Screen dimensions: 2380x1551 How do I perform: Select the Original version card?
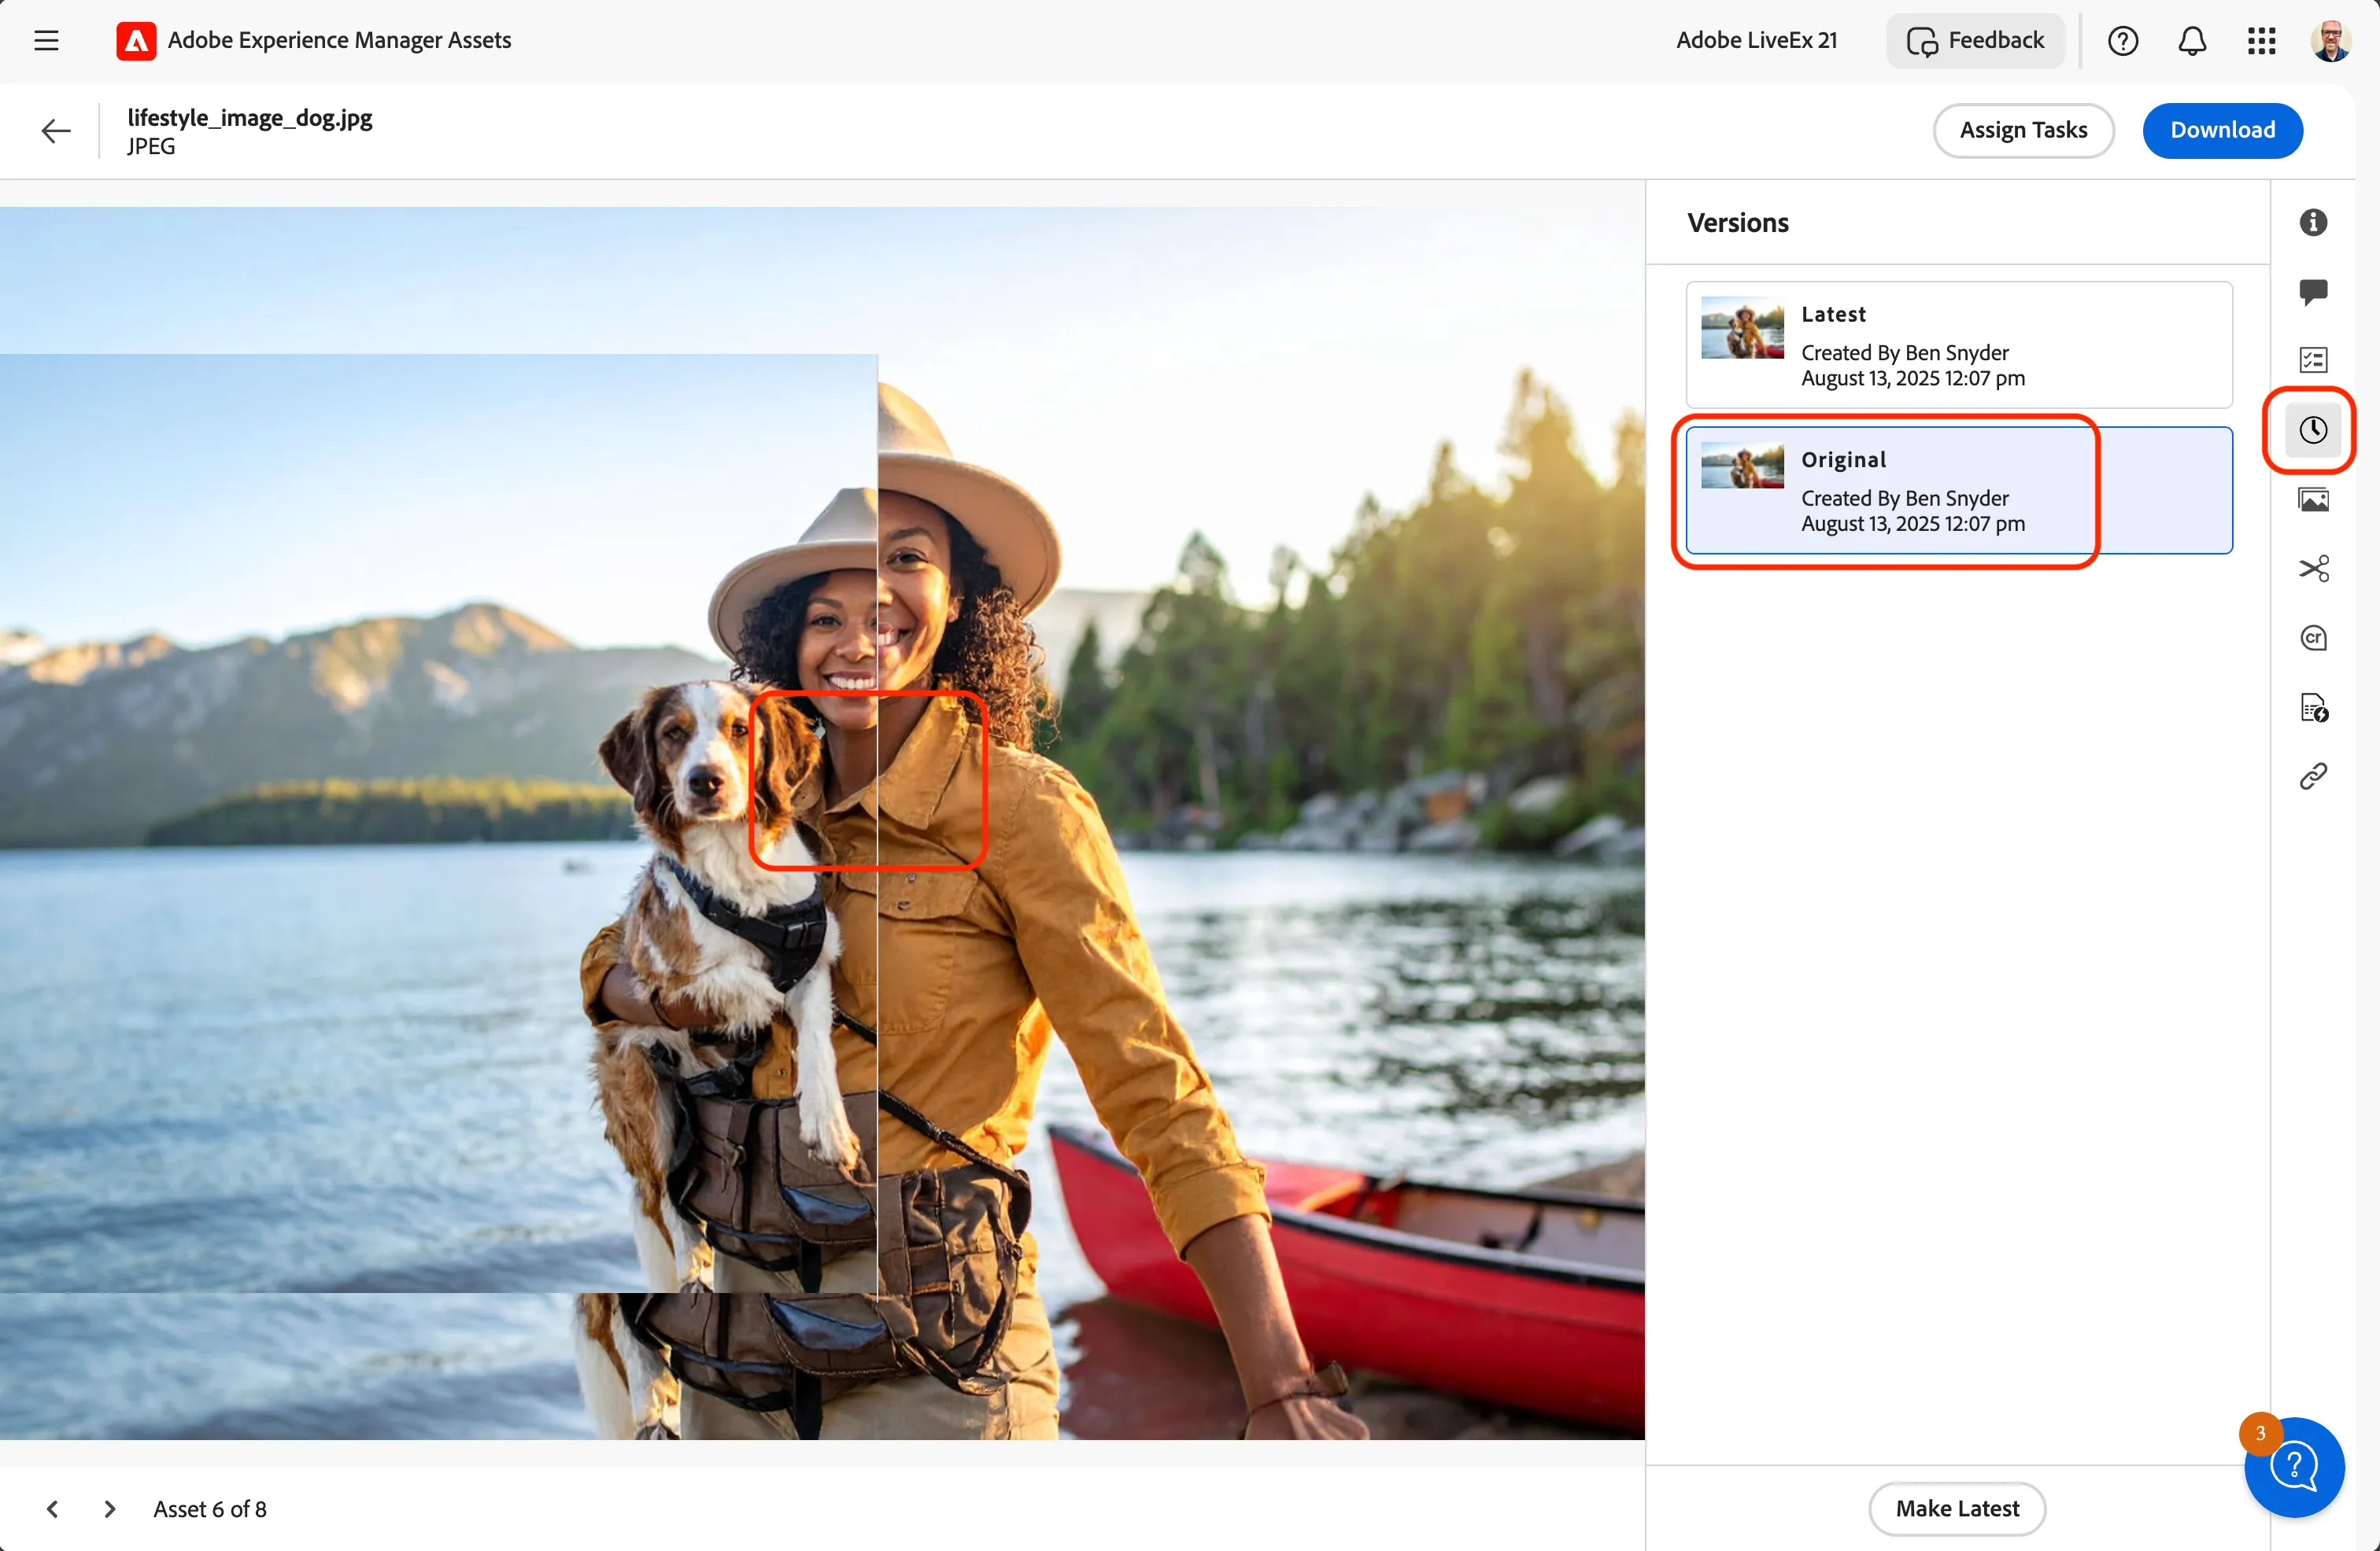[1958, 491]
